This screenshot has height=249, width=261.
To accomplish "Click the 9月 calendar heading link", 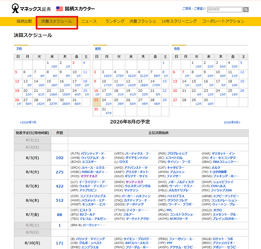I will click(x=177, y=49).
